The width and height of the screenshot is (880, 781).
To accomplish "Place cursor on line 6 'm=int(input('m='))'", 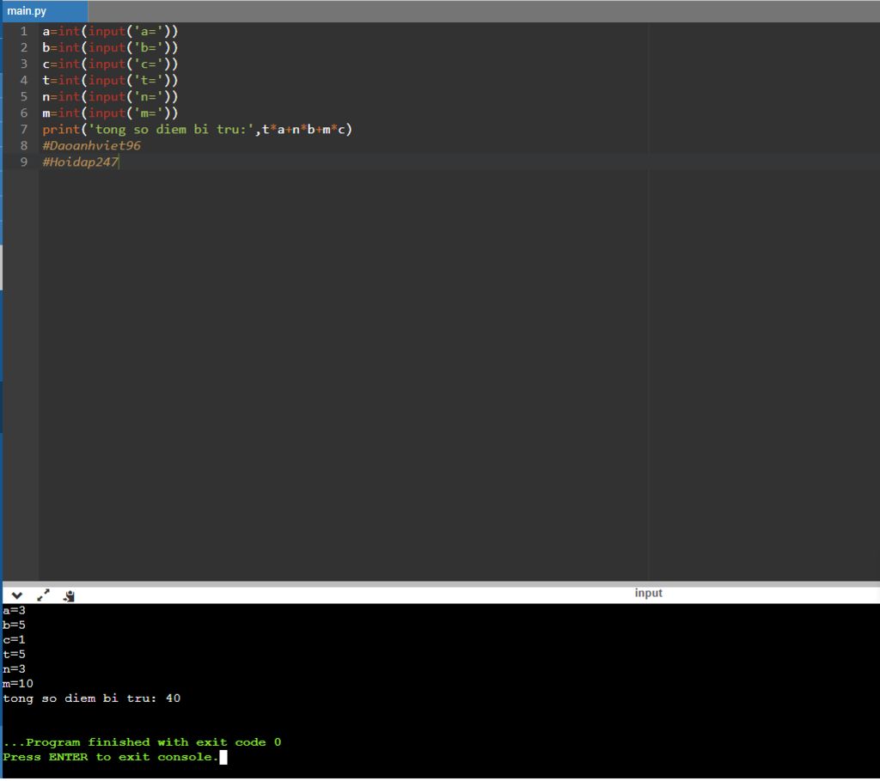I will click(x=110, y=113).
